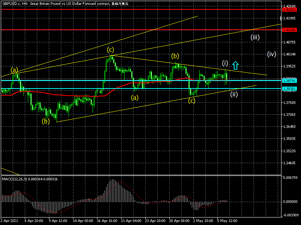The image size is (301, 225).
Task: Click the 6 Apr 20:00 time label
Action: tap(34, 220)
